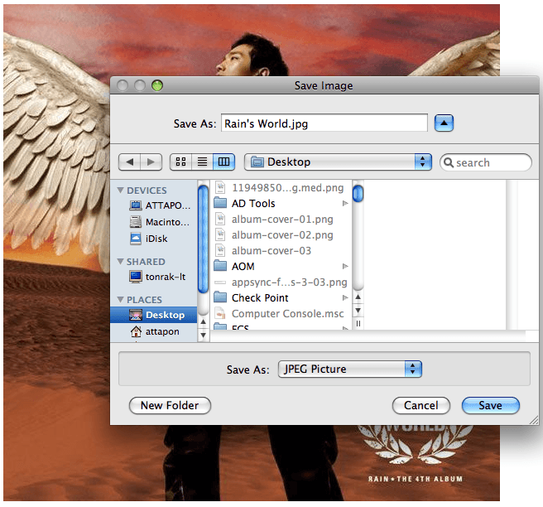Click the Check Point folder icon
The width and height of the screenshot is (543, 507).
pyautogui.click(x=220, y=297)
